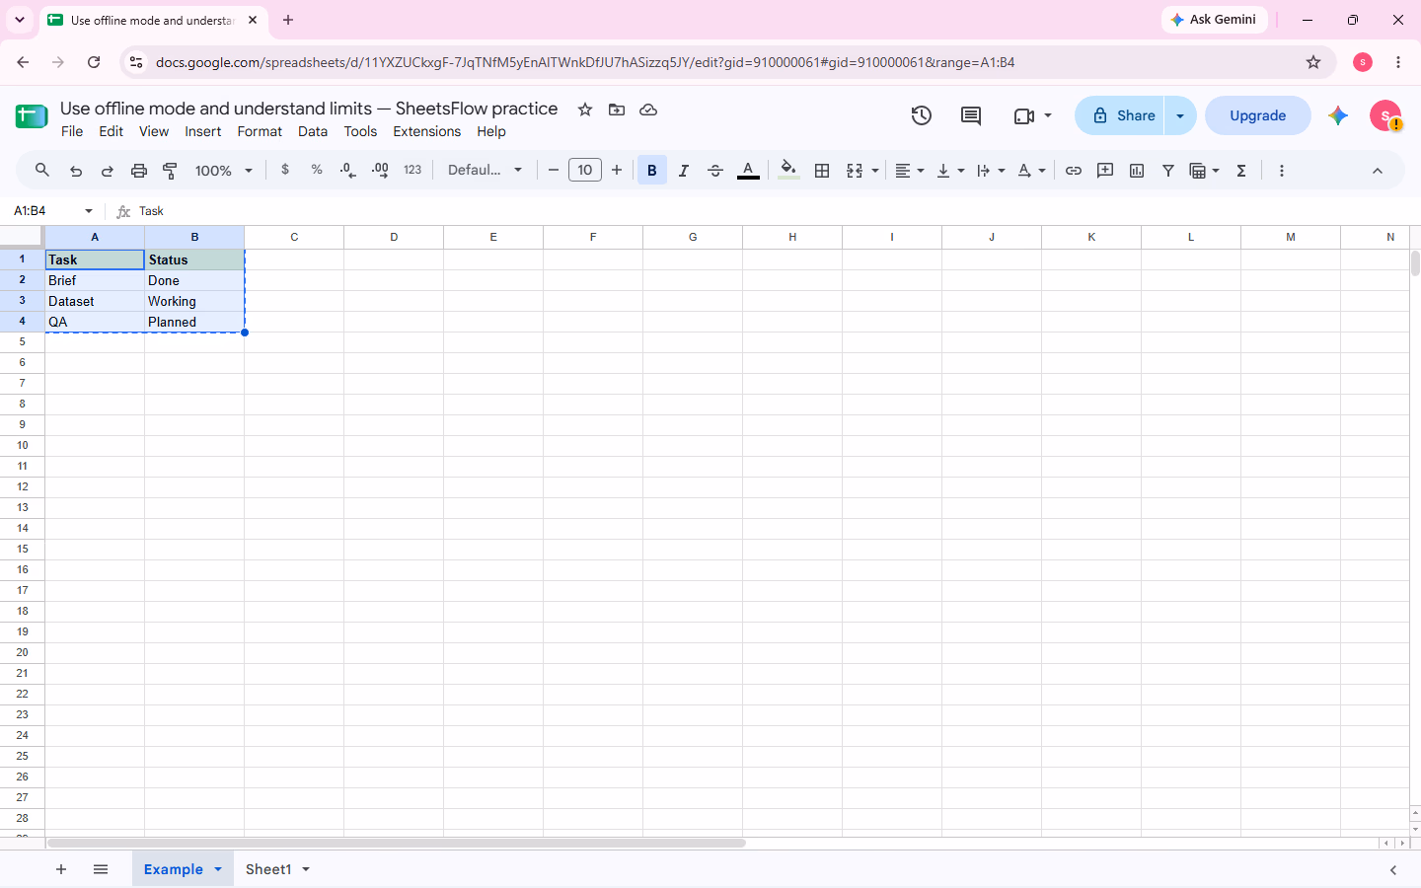Screen dimensions: 1421x888
Task: Open the Gemini sparkle in Sheets
Action: pyautogui.click(x=1338, y=115)
